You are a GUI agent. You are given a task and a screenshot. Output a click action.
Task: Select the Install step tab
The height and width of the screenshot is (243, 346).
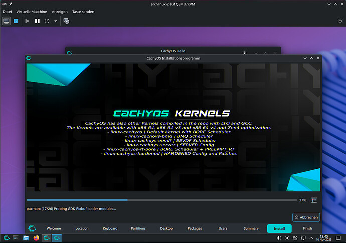click(x=279, y=228)
